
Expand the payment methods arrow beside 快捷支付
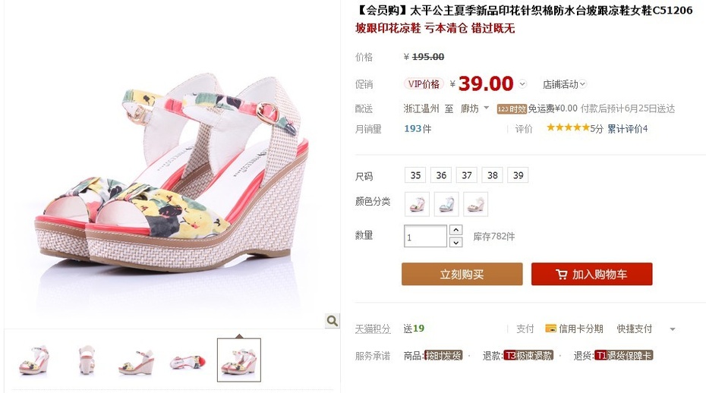point(673,329)
